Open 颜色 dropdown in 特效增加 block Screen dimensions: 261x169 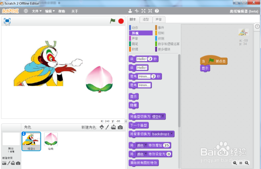tap(142, 145)
